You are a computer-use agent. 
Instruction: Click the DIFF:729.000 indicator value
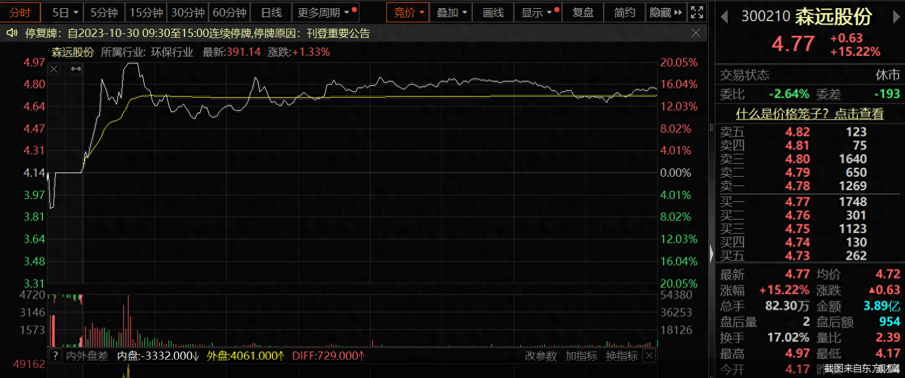click(328, 356)
